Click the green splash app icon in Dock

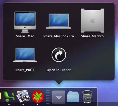click(9, 97)
